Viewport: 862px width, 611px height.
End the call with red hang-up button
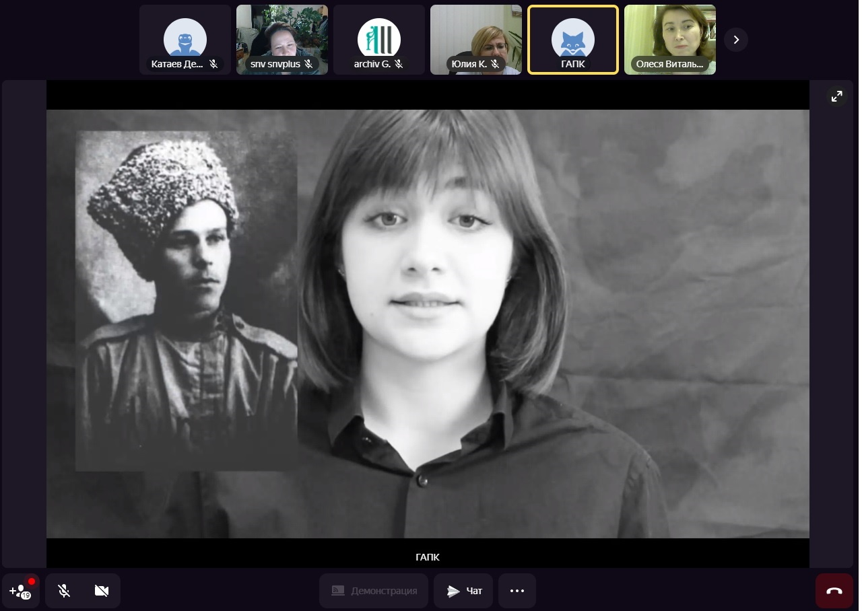pos(834,591)
